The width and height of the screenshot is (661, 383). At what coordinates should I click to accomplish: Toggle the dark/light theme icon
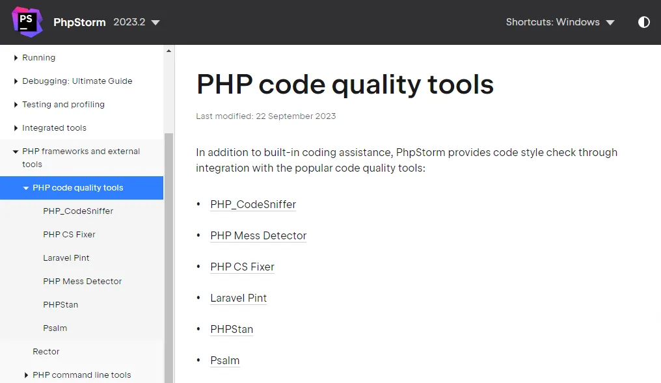click(643, 22)
